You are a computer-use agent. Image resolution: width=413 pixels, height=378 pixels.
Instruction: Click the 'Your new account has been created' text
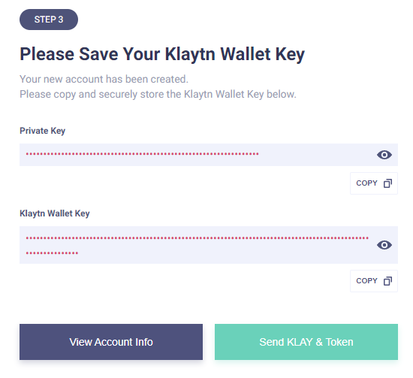(104, 79)
